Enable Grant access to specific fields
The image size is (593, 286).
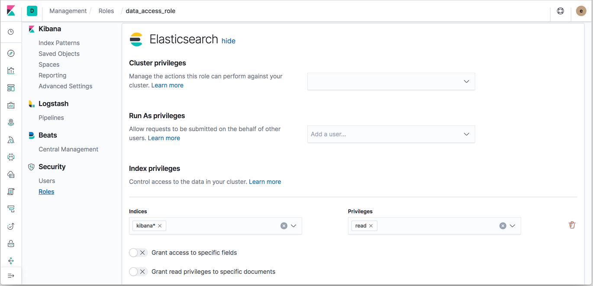pyautogui.click(x=138, y=253)
